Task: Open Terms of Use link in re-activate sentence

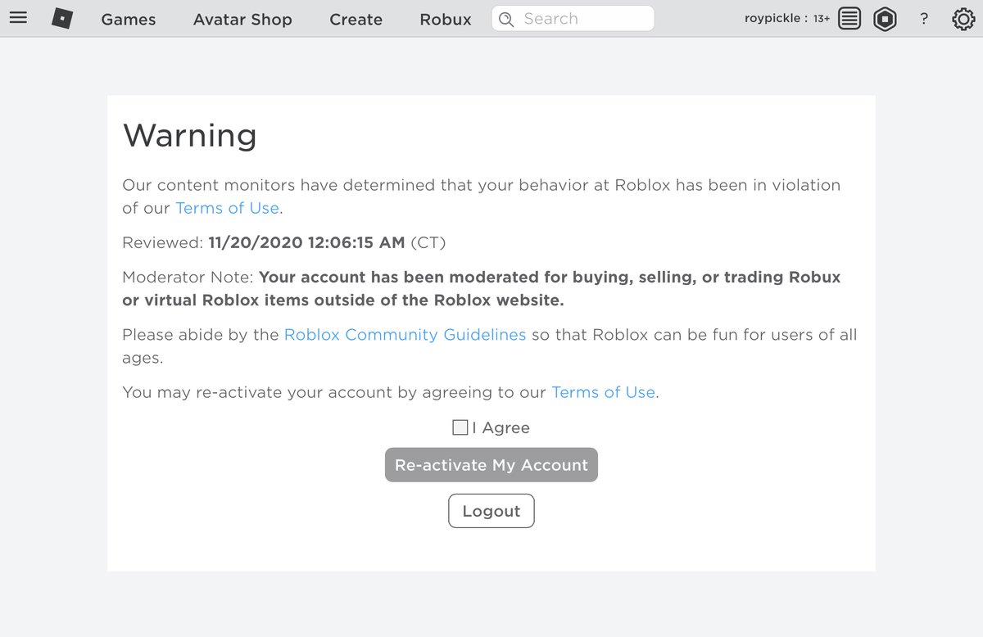Action: tap(604, 392)
